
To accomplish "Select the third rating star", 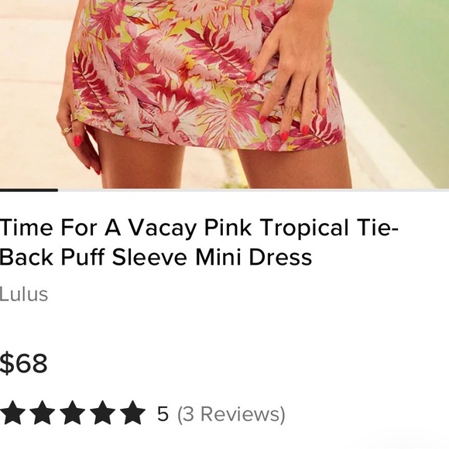I will (x=73, y=413).
